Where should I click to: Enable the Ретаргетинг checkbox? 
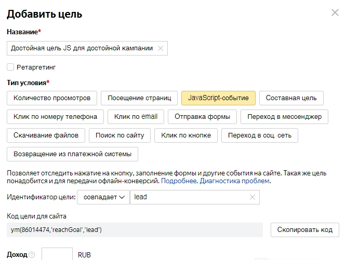point(10,67)
